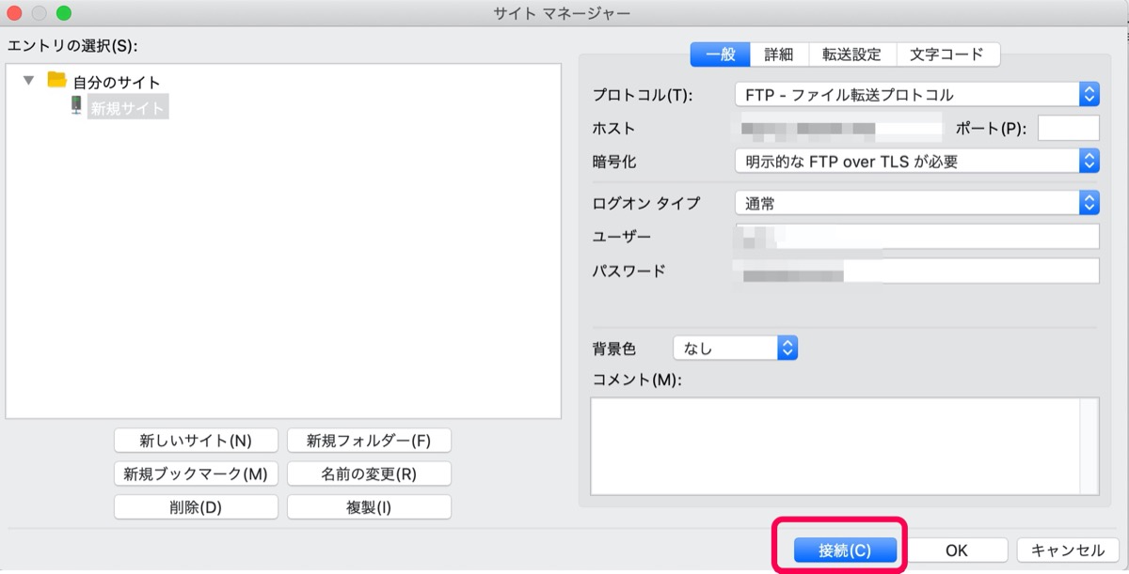Screen dimensions: 1129x574
Task: Select the 新規サイト entry
Action: pyautogui.click(x=128, y=108)
